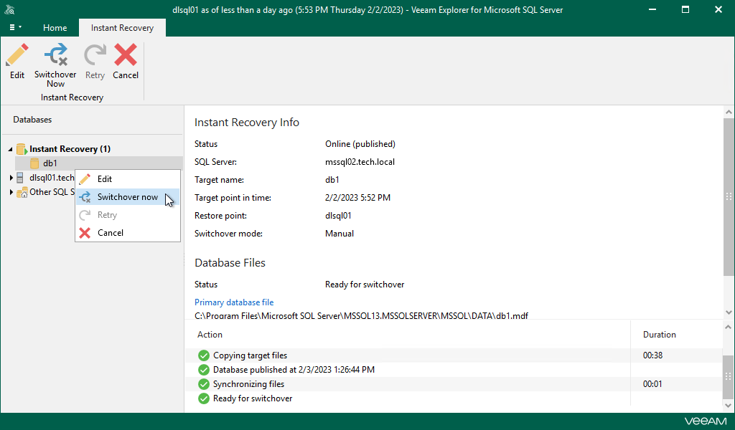This screenshot has width=735, height=430.
Task: Click the Retry ribbon icon
Action: 95,54
